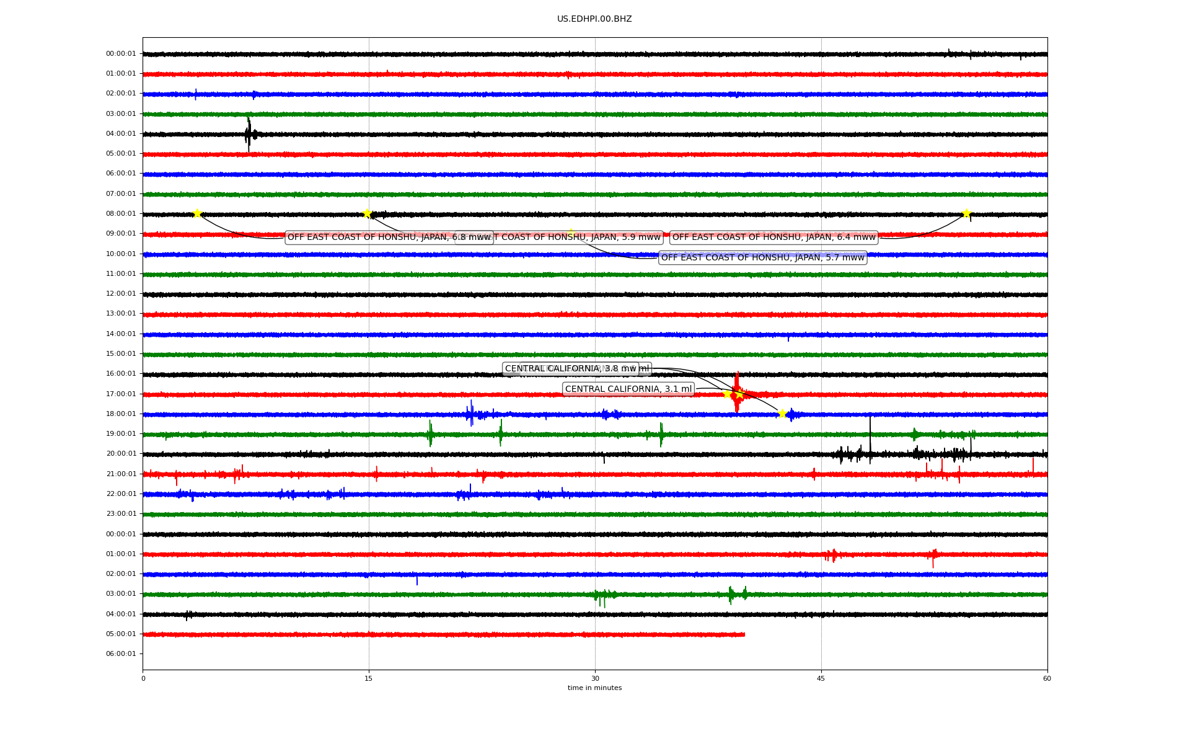Click the 12:00:01 hour label
Viewport: 1190px width, 744px height.
(121, 293)
